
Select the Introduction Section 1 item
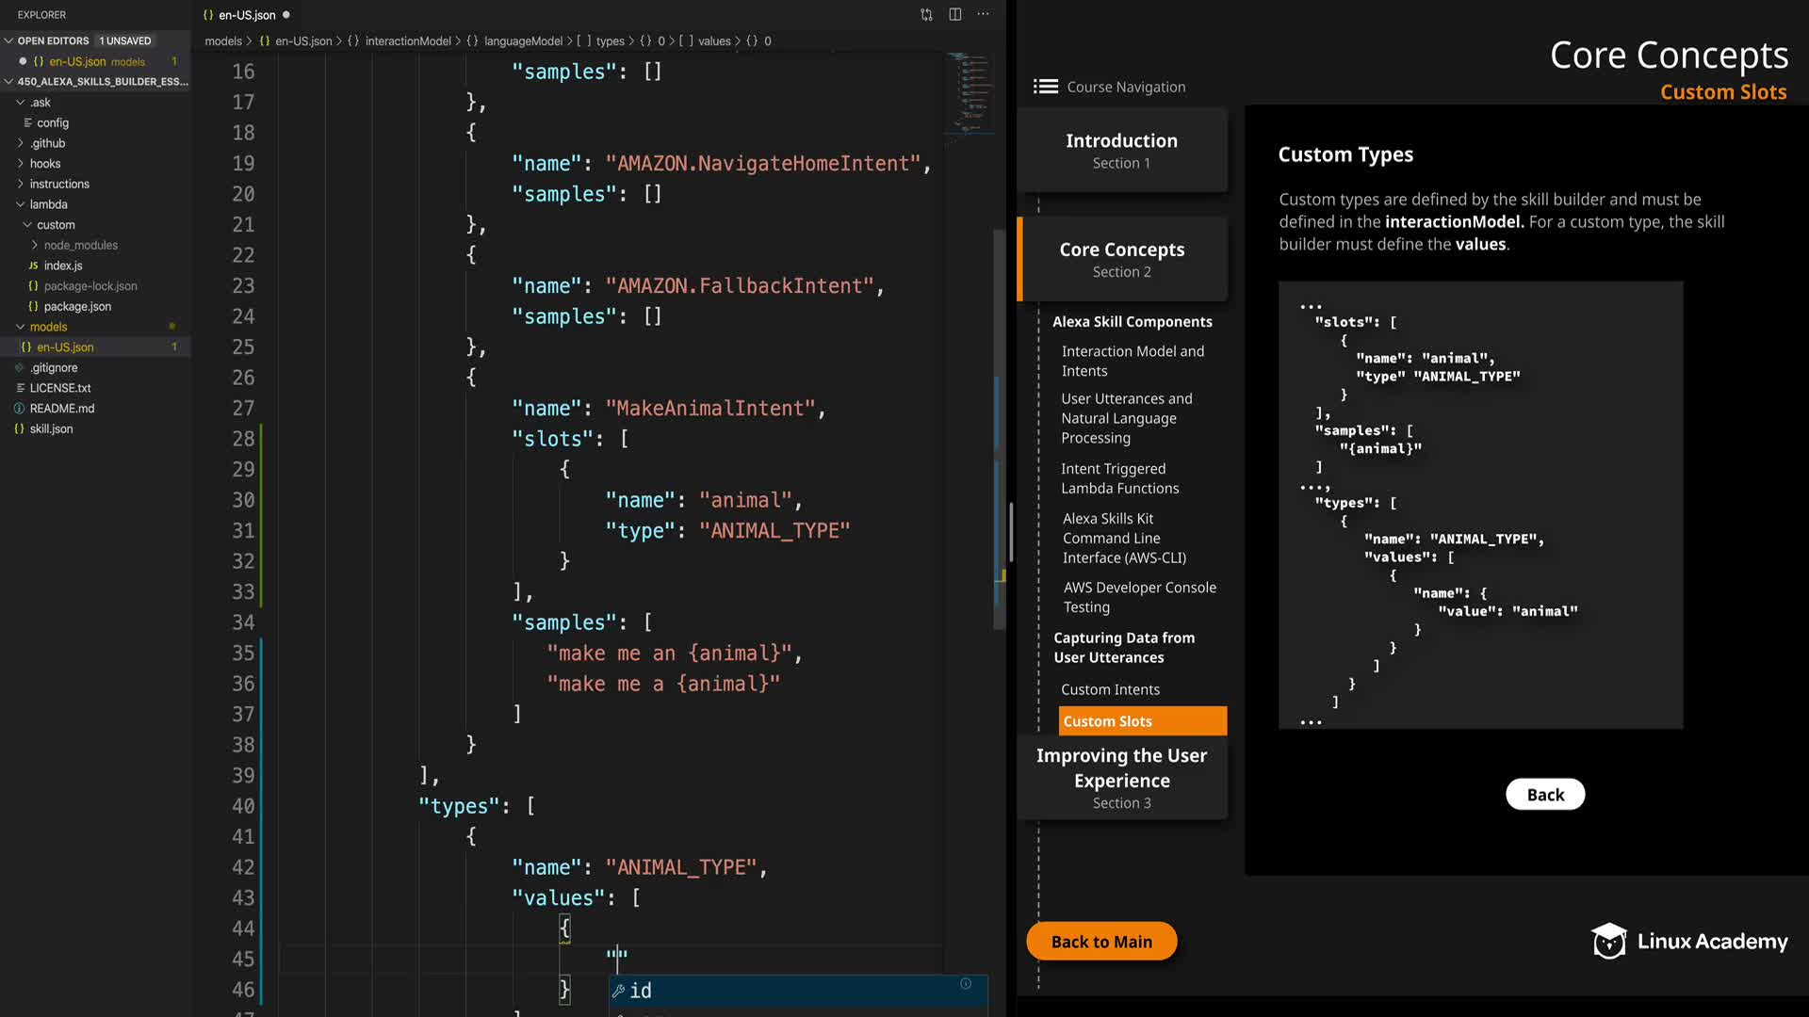1121,151
